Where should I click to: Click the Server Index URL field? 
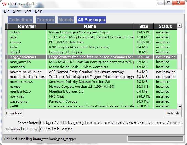click(x=110, y=123)
